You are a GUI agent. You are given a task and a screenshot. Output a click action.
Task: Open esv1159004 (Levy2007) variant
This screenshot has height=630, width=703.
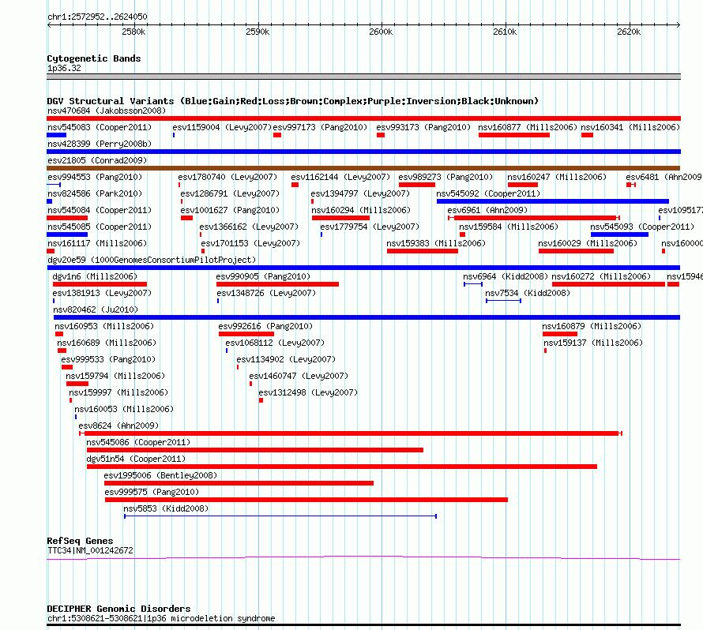tap(174, 135)
